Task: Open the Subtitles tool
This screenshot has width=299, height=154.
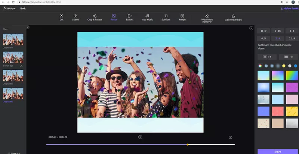Action: coord(166,17)
